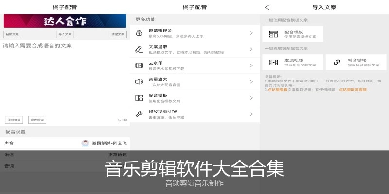Open 邀请赚现金 menu entry
The height and width of the screenshot is (194, 389).
195,33
